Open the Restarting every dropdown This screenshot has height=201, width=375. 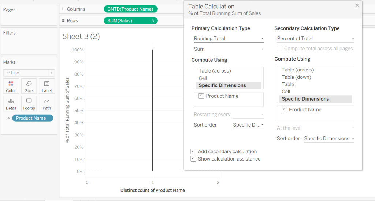point(248,115)
